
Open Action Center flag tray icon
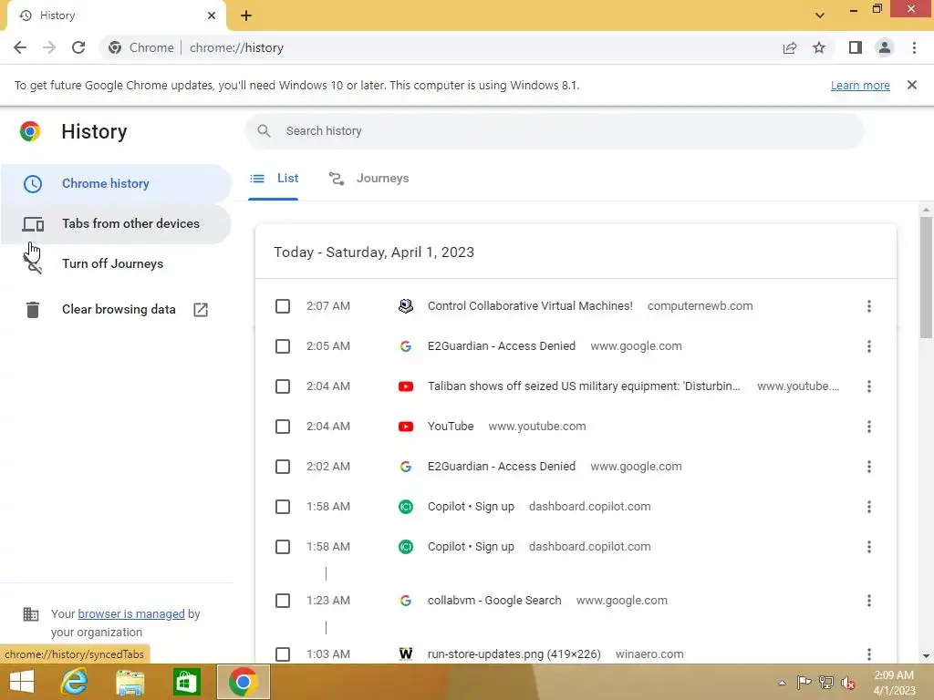tap(804, 683)
